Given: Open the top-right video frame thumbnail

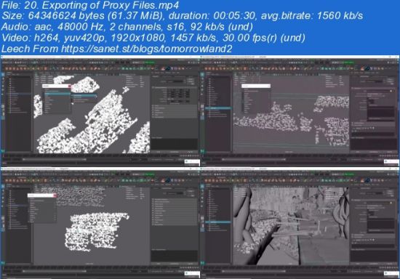Looking at the screenshot, I should tap(300, 111).
